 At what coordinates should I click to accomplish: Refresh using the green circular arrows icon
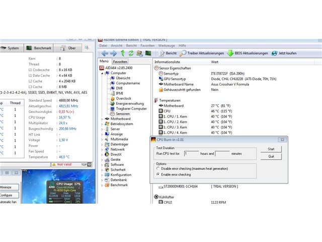[x=131, y=53]
